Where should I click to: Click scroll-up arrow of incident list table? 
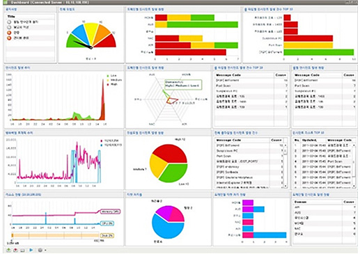click(354, 145)
